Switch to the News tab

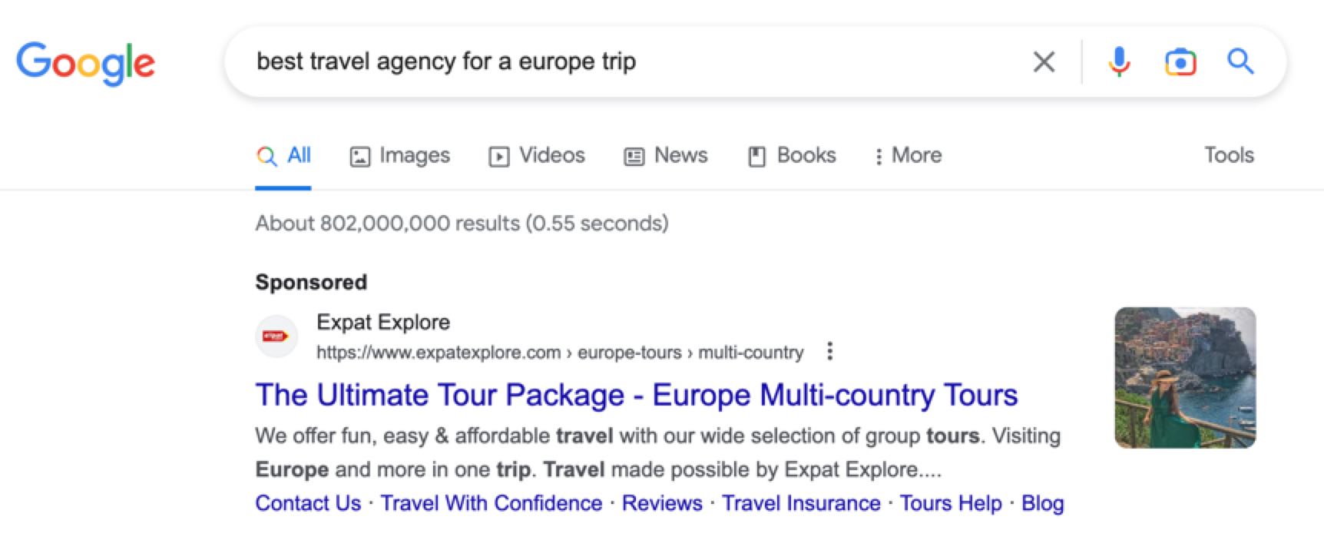(x=666, y=156)
